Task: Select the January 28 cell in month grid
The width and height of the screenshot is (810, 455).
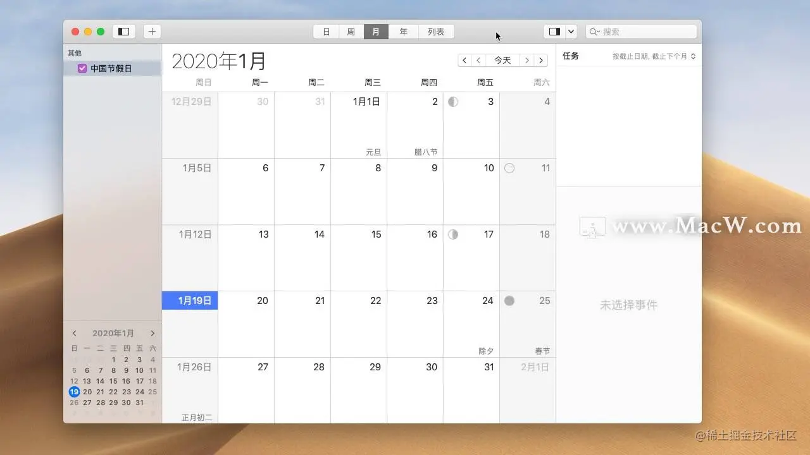Action: 302,390
